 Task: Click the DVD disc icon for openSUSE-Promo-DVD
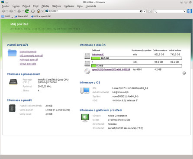coord(87,71)
